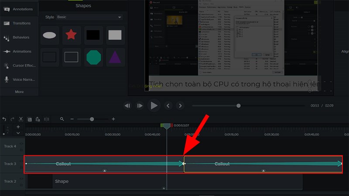Open the Annotations tab

[19, 9]
